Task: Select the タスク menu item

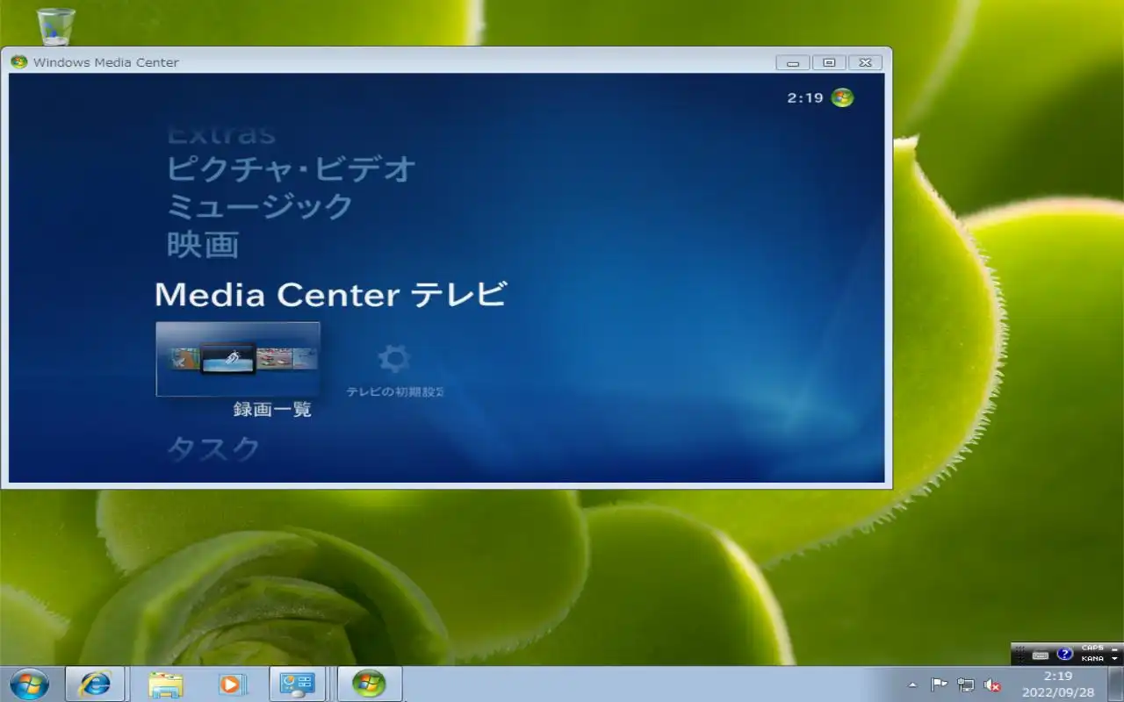Action: (x=213, y=449)
